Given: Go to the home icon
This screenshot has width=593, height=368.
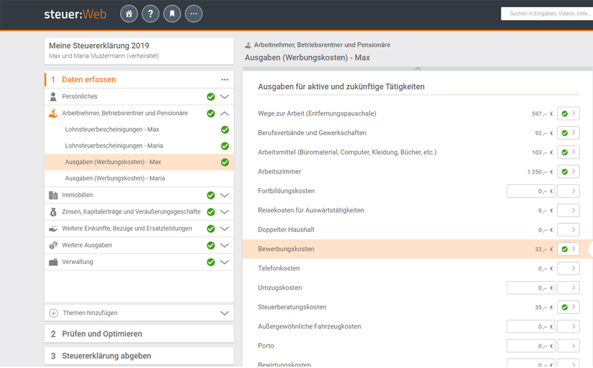Looking at the screenshot, I should click(x=129, y=14).
